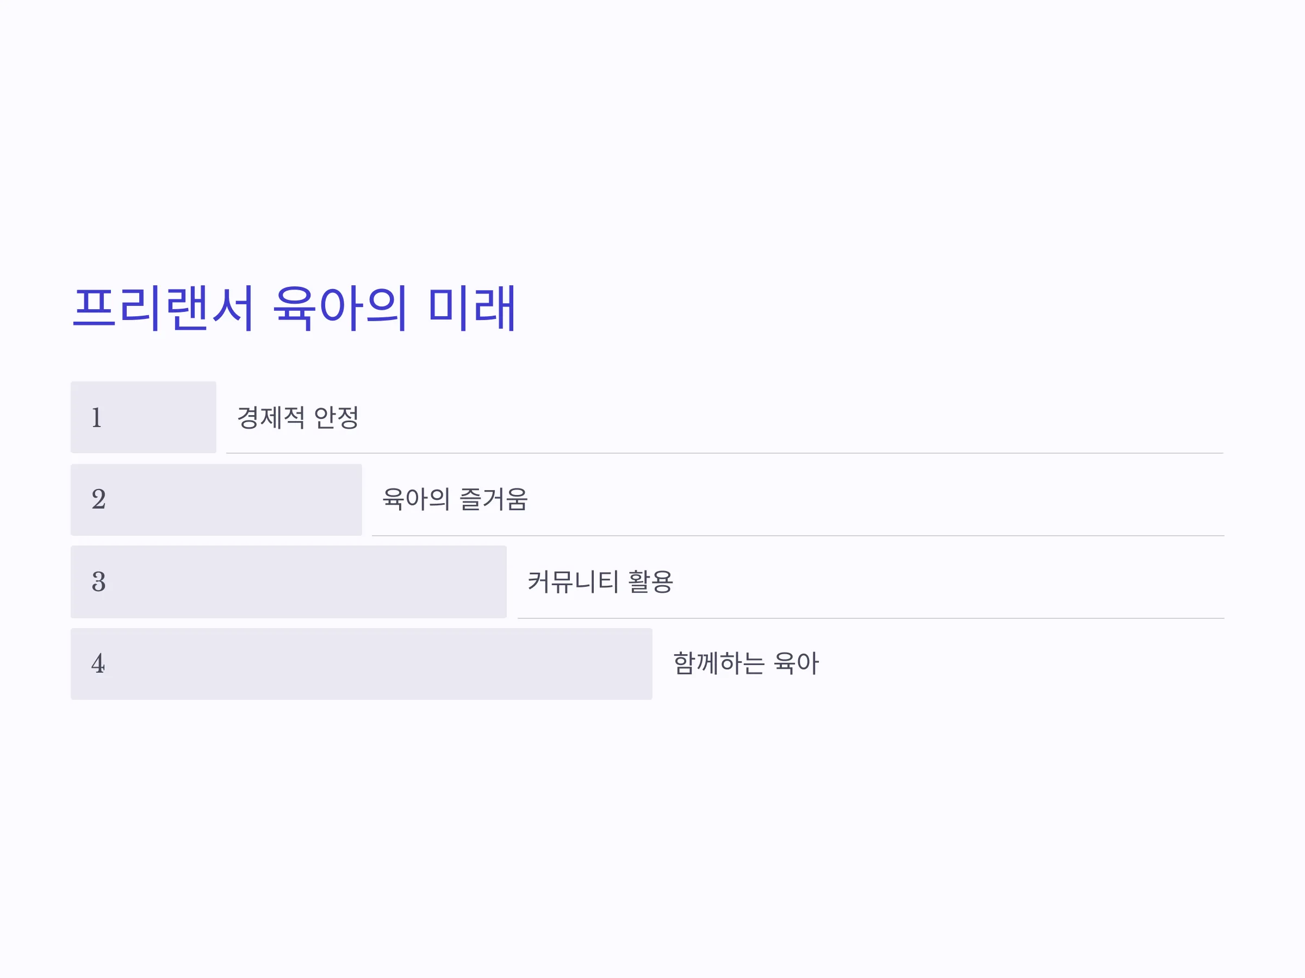Click the gray bar for step 2
Image resolution: width=1305 pixels, height=978 pixels.
tap(216, 500)
